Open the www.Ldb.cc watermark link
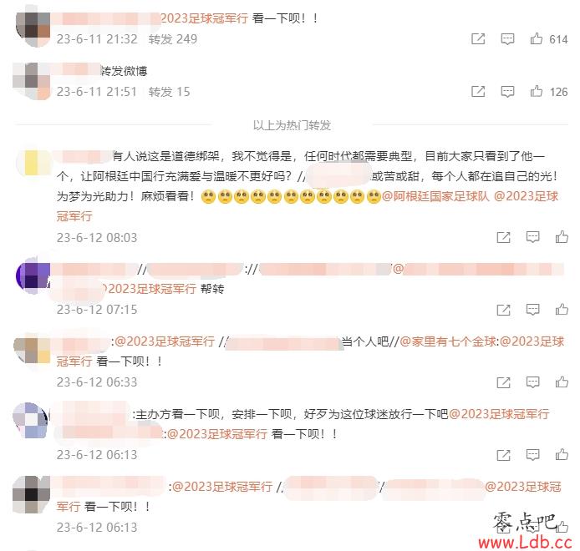The image size is (580, 551). [x=525, y=542]
